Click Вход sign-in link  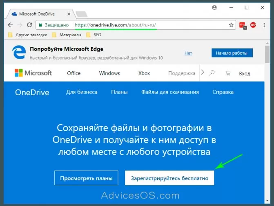click(245, 74)
